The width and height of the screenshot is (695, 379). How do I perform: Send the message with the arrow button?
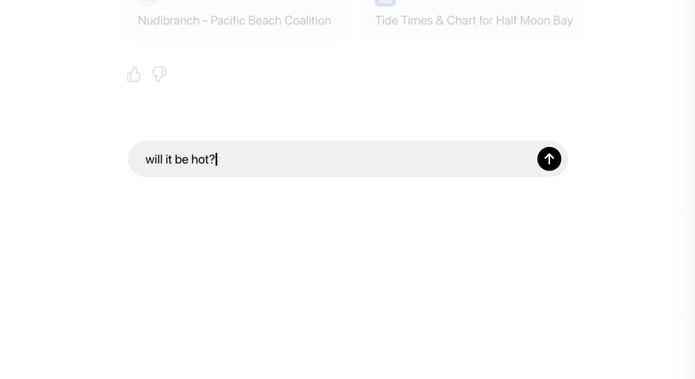coord(549,159)
